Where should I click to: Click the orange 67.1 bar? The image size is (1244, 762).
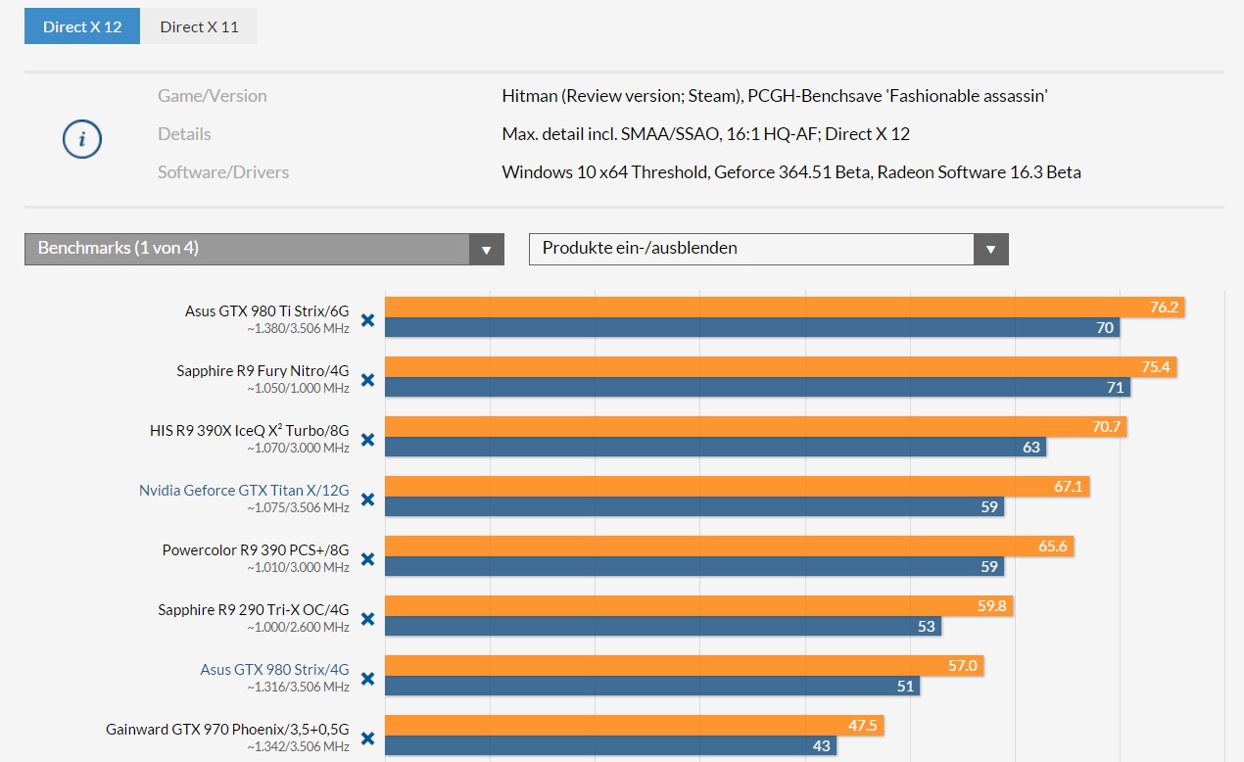pos(737,486)
